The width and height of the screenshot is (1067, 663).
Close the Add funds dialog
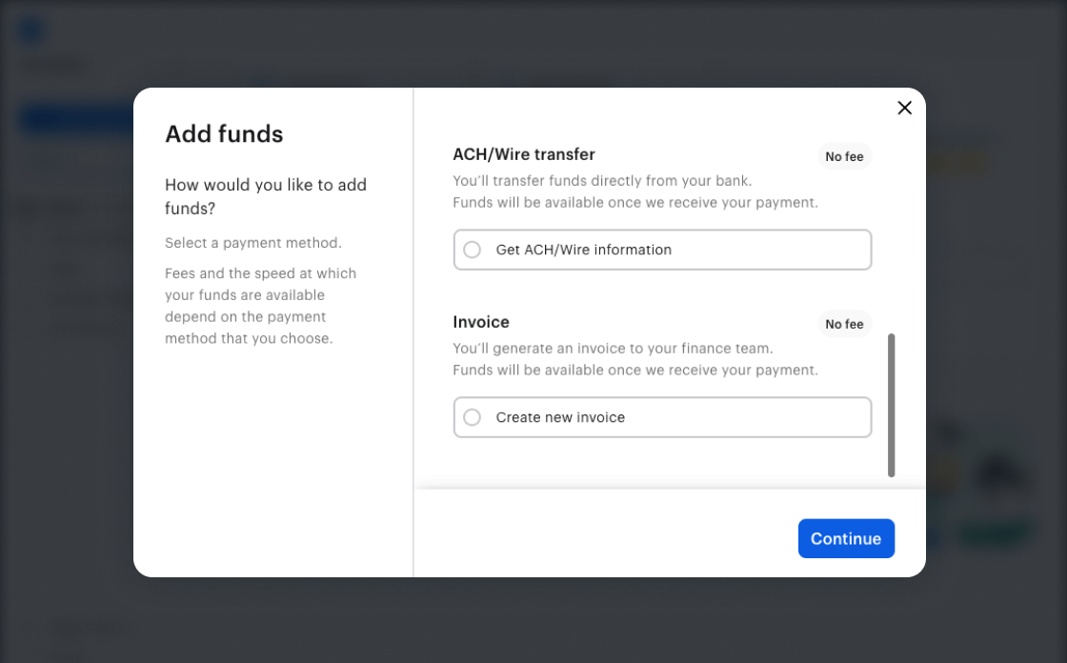(x=904, y=108)
